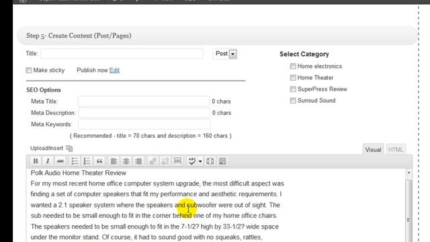The image size is (430, 242).
Task: Remove link with unlink icon
Action: 165,161
